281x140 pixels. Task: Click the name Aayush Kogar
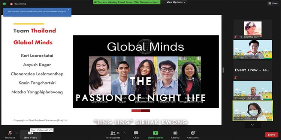click(x=37, y=65)
